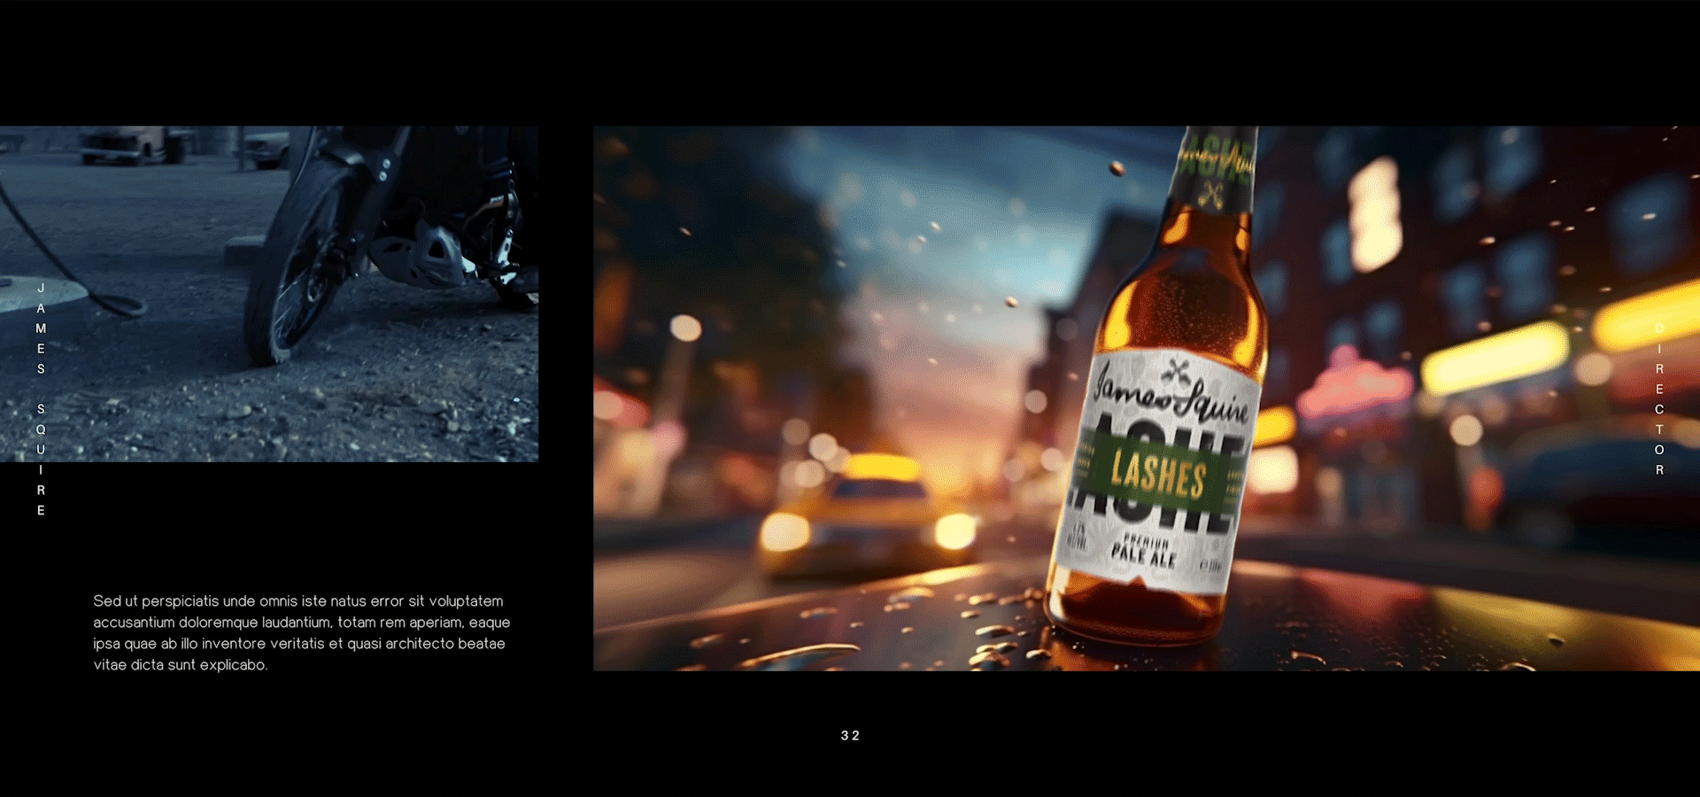Click the paragraph starting "Sed ut perspiciatis"

(302, 633)
